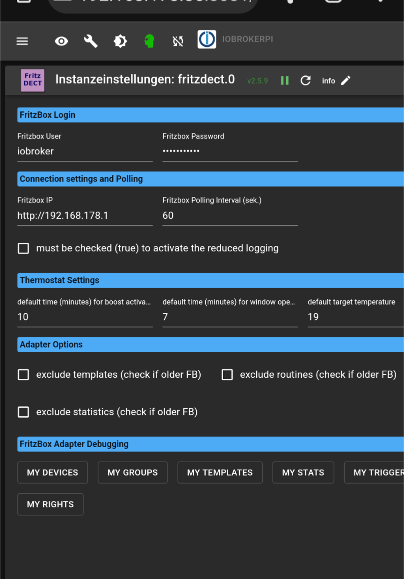Viewport: 404px width, 579px height.
Task: Click the MY TEMPLATES button
Action: coord(220,472)
